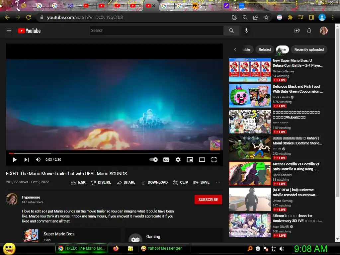Go to the YouTube home logo
The image size is (340, 255).
29,31
